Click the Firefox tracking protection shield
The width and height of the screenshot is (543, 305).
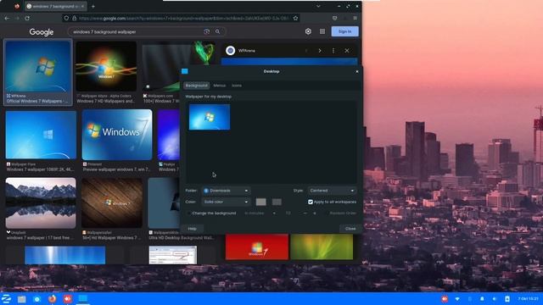pos(66,18)
